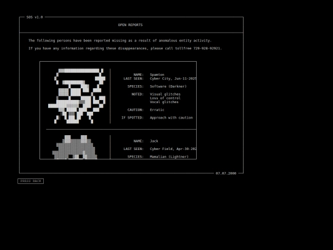
Task: Click the noted entry Vocal glitches
Action: point(164,102)
